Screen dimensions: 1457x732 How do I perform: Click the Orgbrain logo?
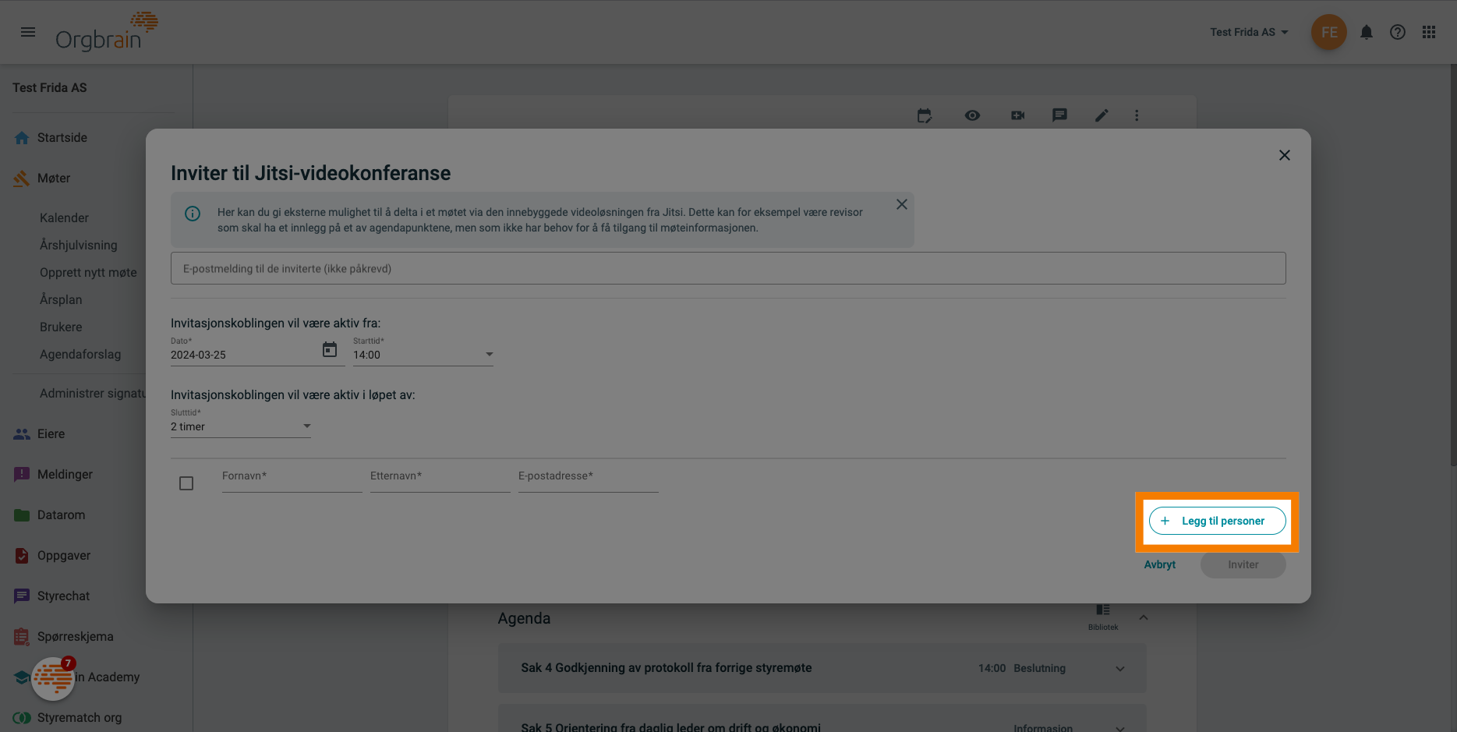click(x=107, y=32)
